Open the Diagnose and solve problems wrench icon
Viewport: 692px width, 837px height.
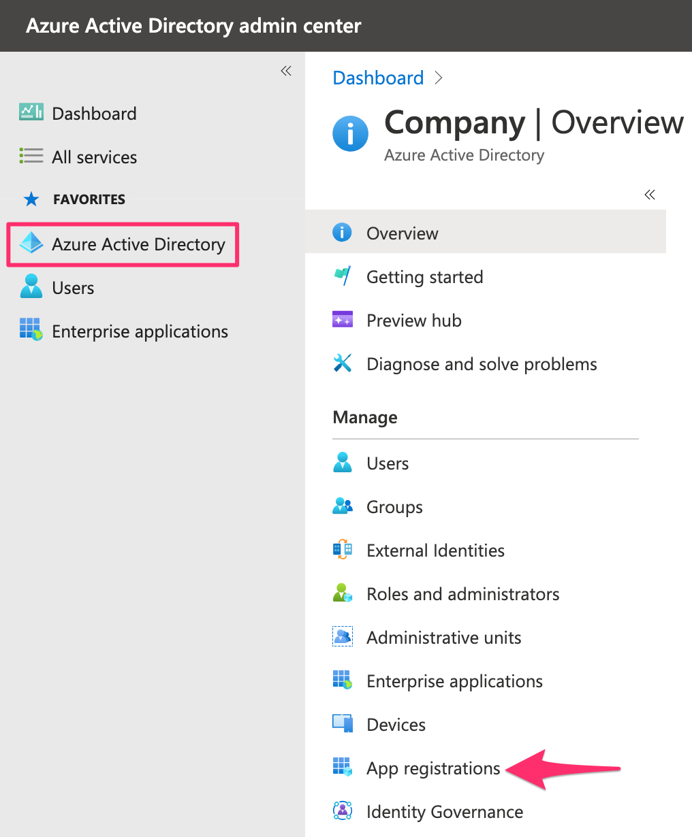point(343,363)
